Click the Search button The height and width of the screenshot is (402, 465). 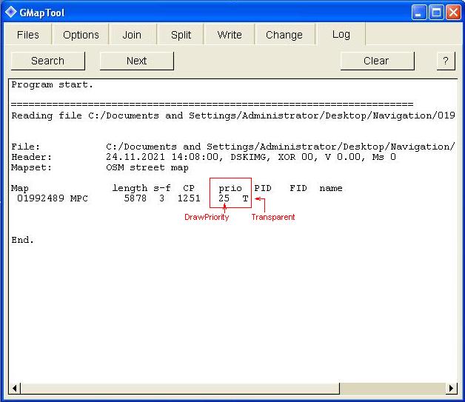click(48, 61)
